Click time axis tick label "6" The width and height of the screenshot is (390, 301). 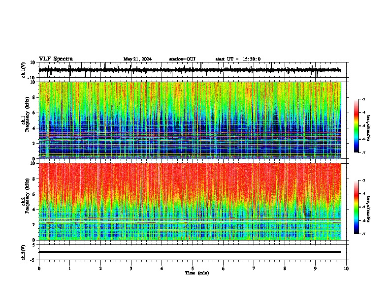tap(224, 269)
